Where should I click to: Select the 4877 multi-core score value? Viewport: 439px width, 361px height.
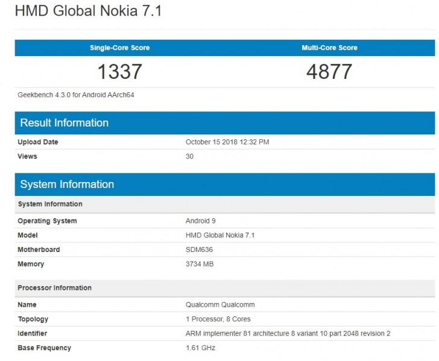pos(329,72)
